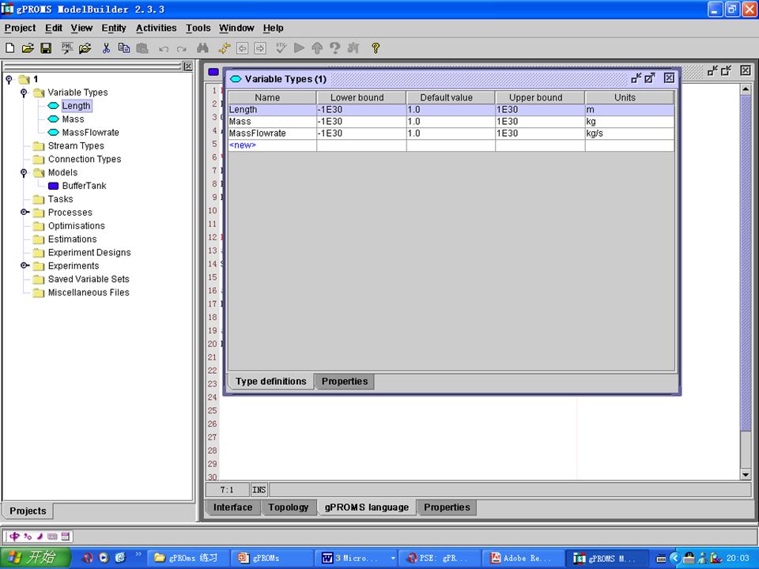Click the Chinese IME language bar icon
759x569 pixels.
[14, 536]
